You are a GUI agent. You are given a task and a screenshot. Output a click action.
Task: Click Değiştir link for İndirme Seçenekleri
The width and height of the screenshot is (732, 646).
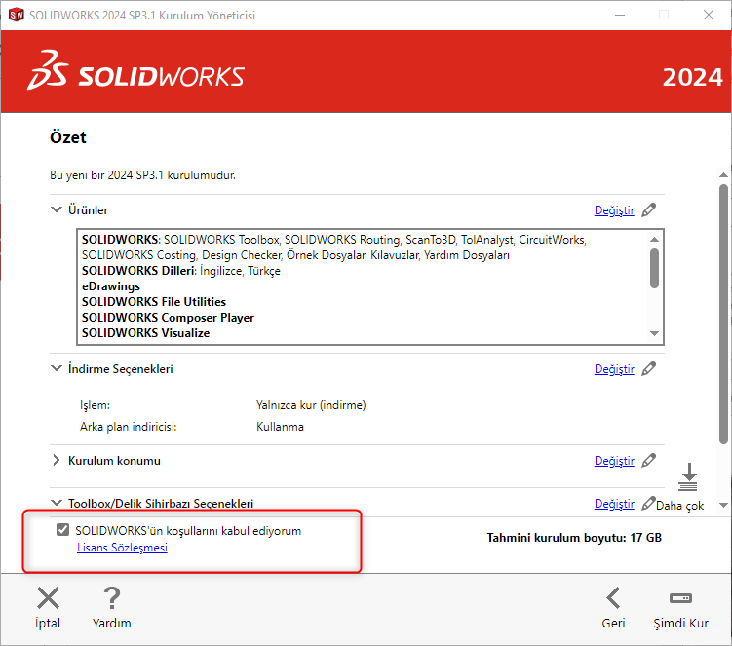click(x=614, y=369)
